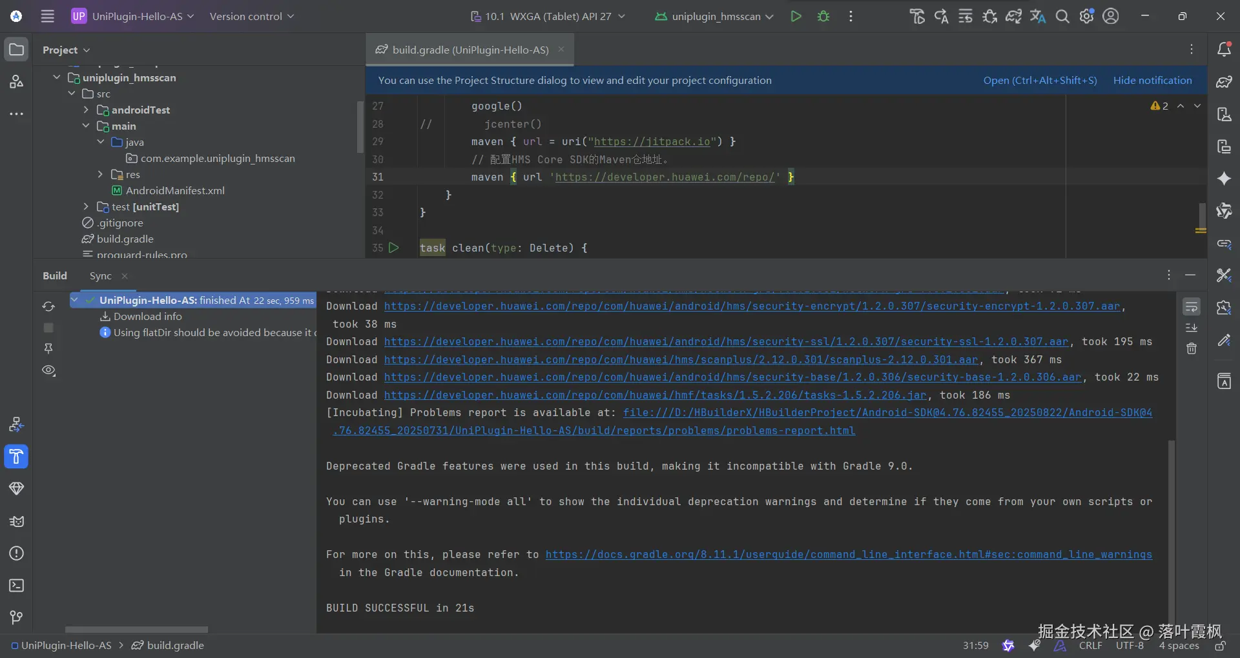Open Terminal tool window in left sidebar
1240x658 pixels.
17,586
